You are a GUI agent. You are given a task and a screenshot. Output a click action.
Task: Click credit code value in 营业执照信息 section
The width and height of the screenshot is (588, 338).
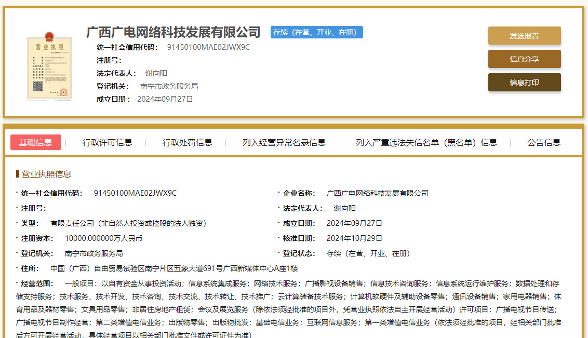pyautogui.click(x=135, y=193)
